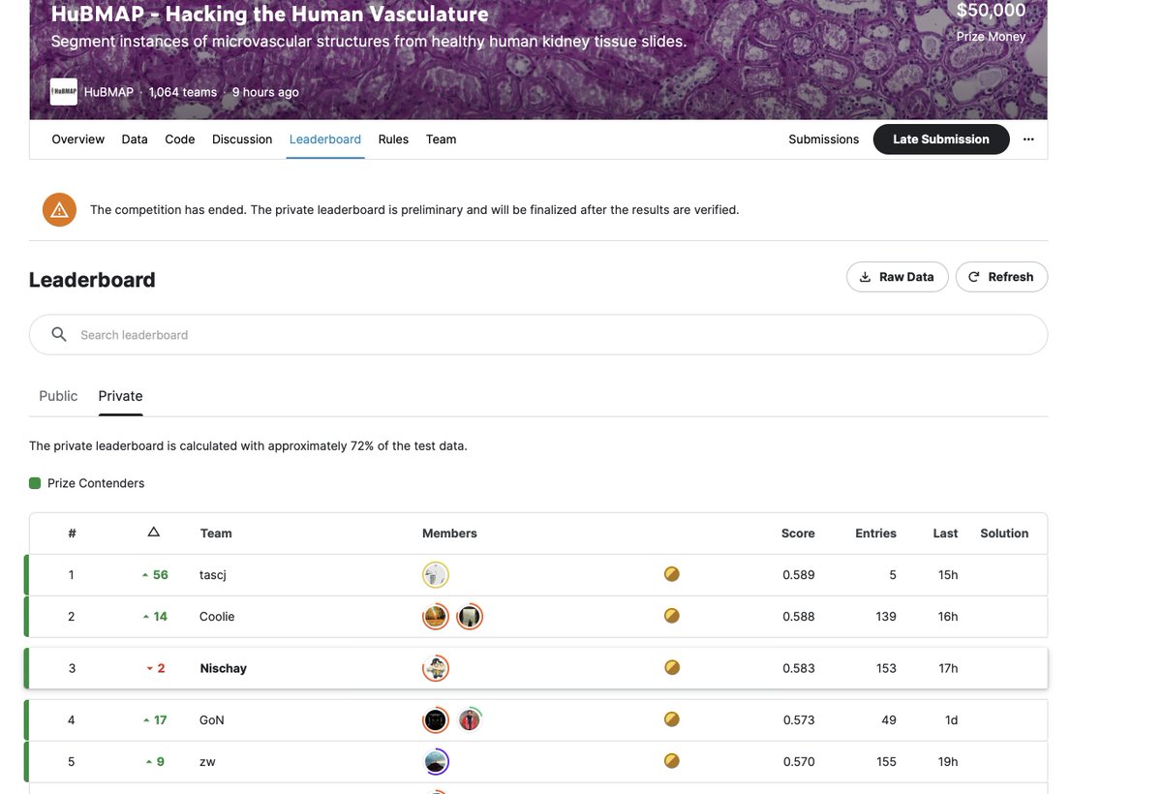Open the tascj team name

pyautogui.click(x=213, y=575)
